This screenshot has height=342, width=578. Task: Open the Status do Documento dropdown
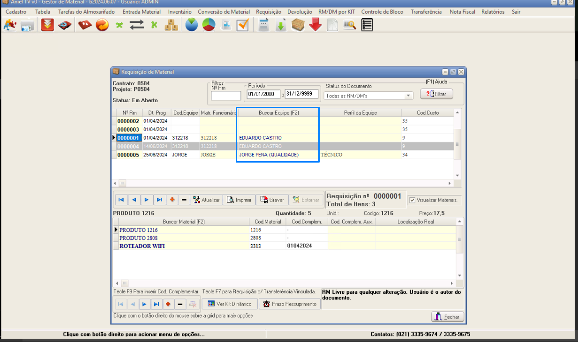409,96
